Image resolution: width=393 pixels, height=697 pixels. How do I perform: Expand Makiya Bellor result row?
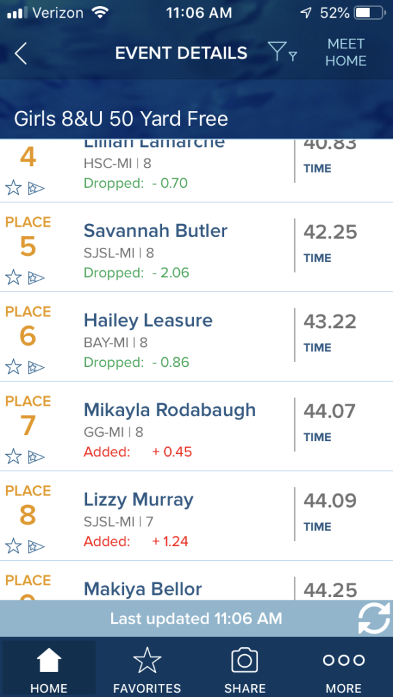(196, 581)
